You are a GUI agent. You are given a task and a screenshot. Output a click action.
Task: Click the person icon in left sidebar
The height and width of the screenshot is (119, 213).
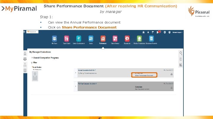tap(25, 53)
